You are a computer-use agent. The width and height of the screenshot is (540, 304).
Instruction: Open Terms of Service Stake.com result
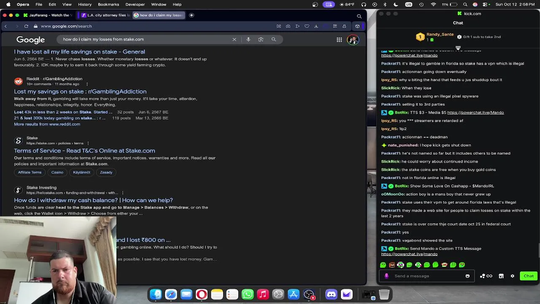(x=84, y=151)
